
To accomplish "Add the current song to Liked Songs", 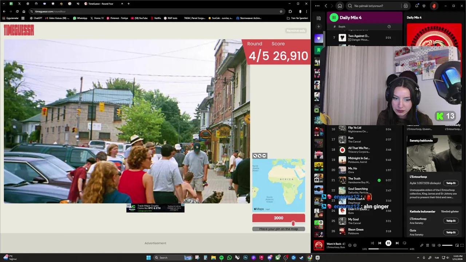I will tap(355, 245).
